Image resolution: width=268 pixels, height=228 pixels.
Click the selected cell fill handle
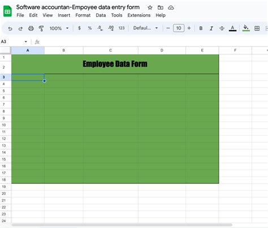(44, 81)
